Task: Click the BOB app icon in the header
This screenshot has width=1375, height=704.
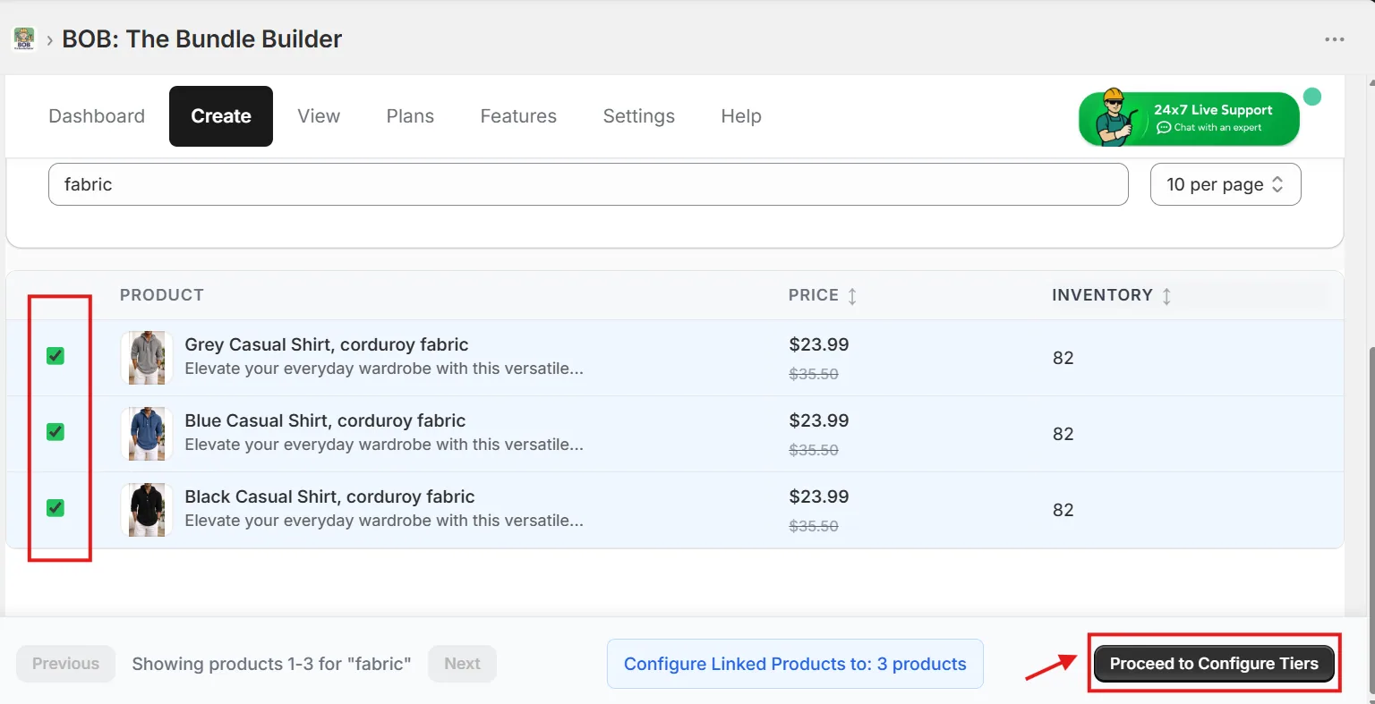Action: pyautogui.click(x=24, y=39)
